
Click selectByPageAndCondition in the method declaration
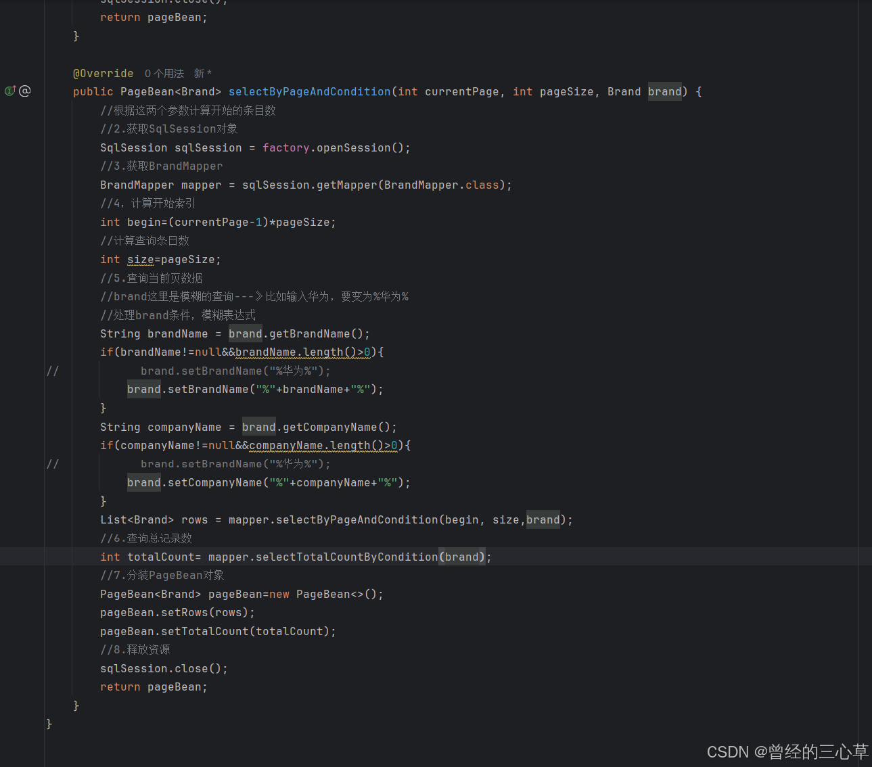pos(310,91)
